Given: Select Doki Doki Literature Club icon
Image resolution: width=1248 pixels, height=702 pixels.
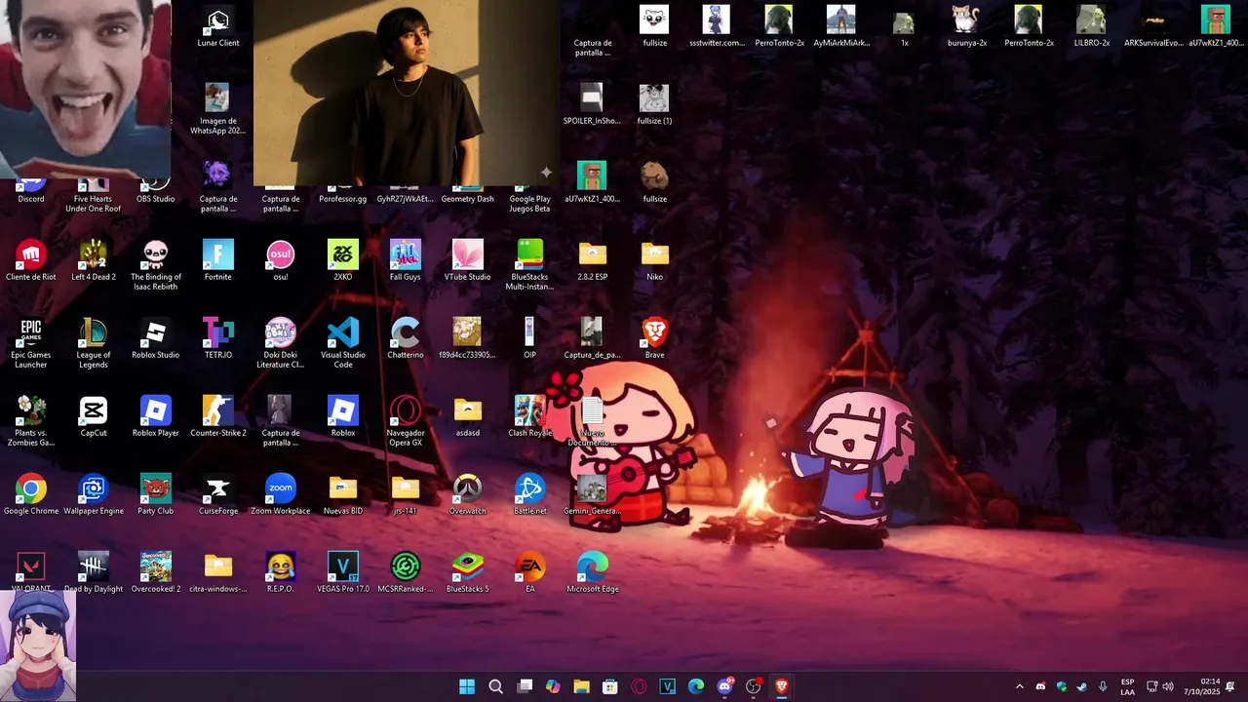Looking at the screenshot, I should click(281, 343).
